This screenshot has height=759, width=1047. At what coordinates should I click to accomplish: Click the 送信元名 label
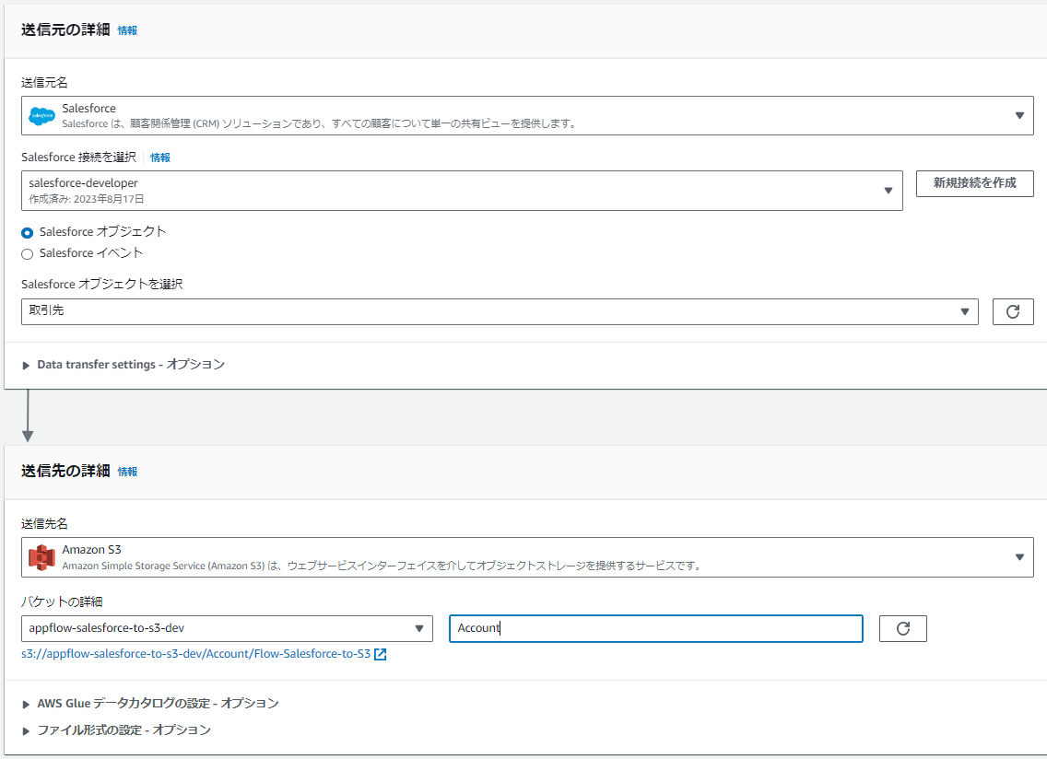(45, 83)
